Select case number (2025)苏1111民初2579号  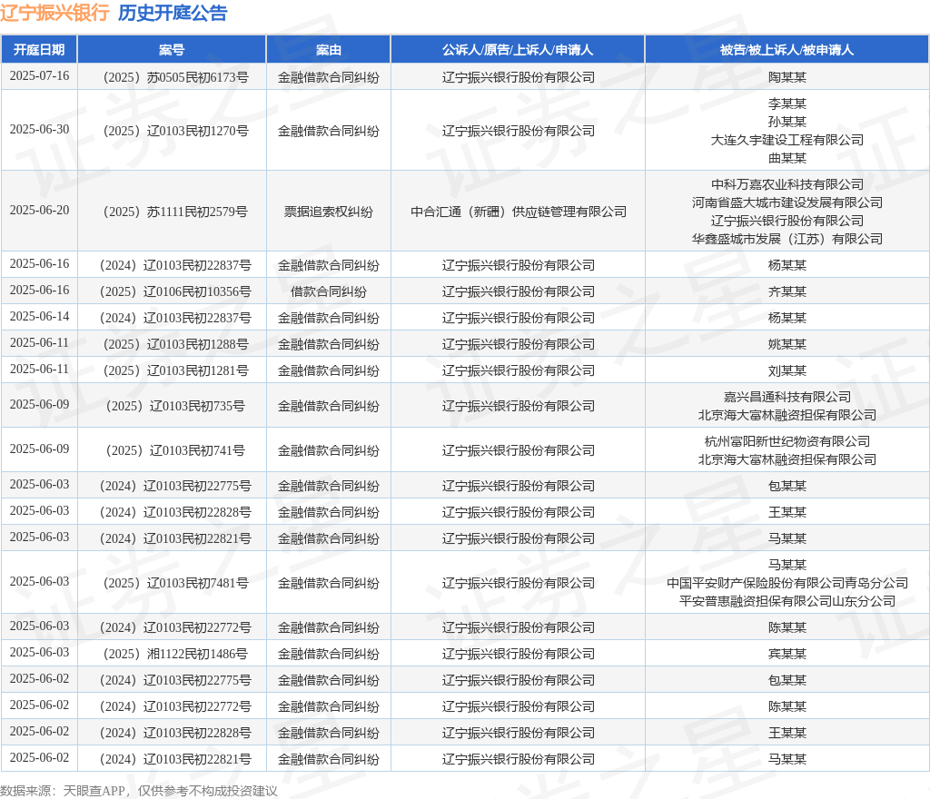click(175, 212)
